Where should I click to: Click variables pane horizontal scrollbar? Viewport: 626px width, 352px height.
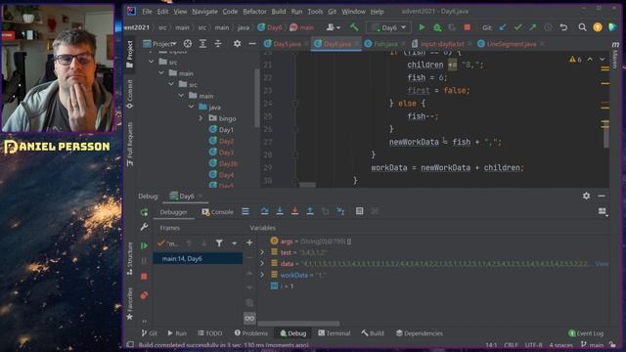click(x=298, y=324)
